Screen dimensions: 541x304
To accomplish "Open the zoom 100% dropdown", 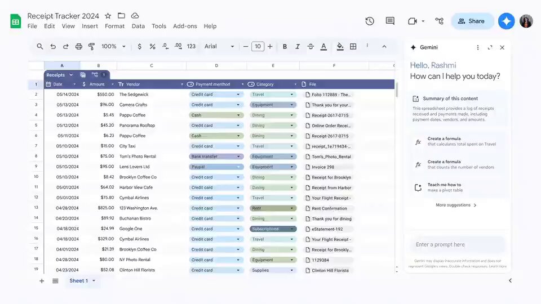I will [113, 47].
